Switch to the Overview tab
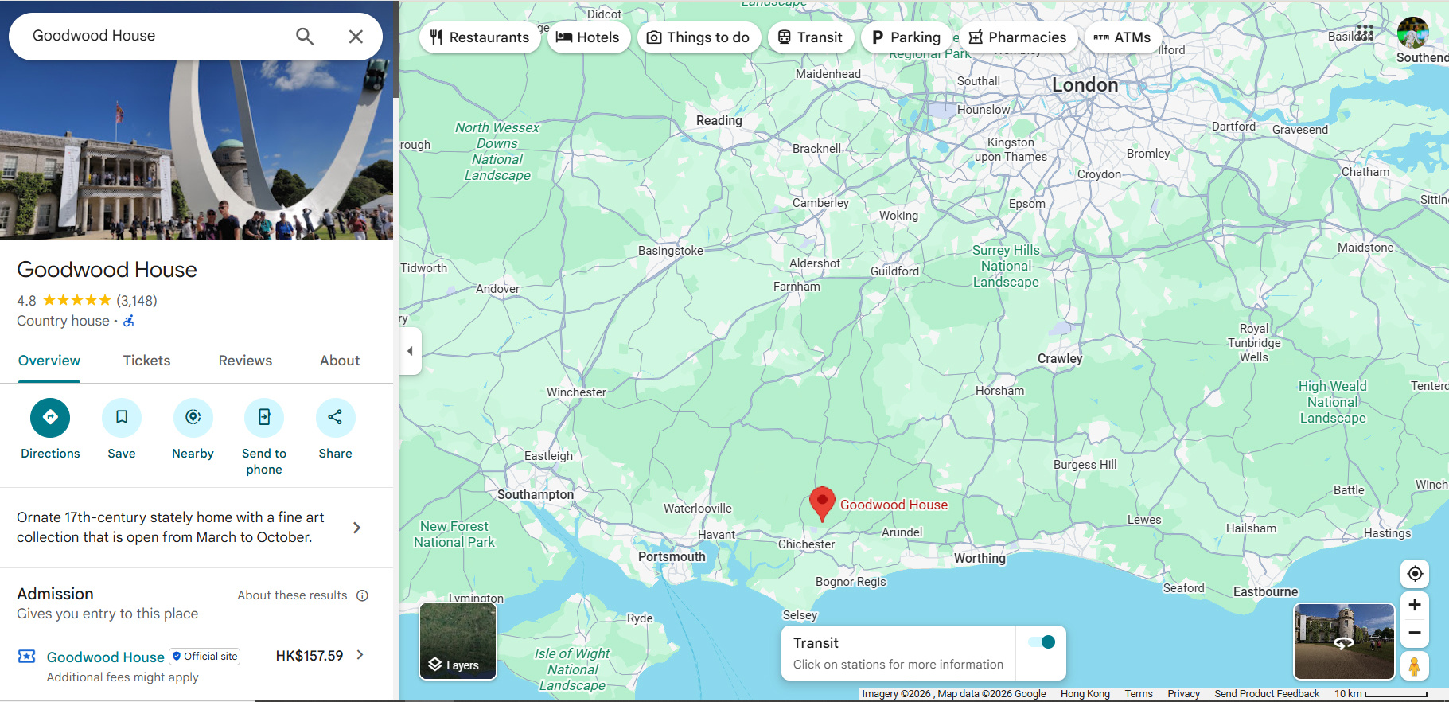 point(49,361)
